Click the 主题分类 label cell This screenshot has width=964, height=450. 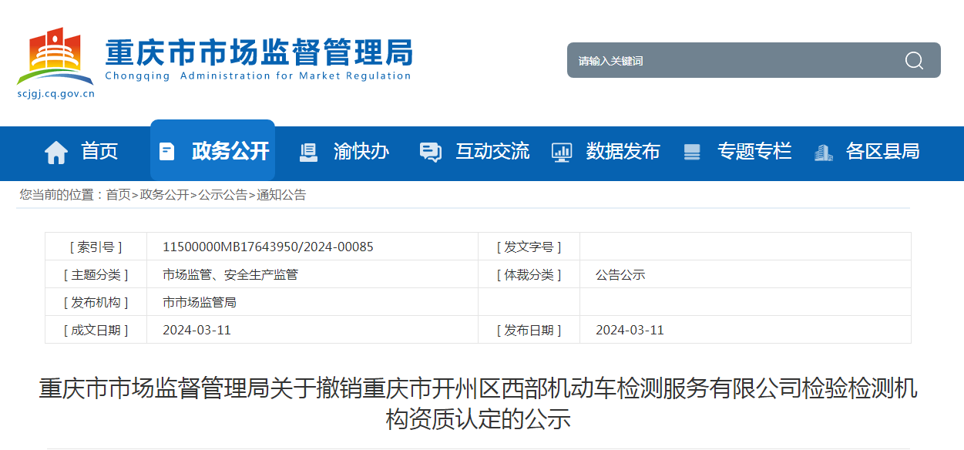96,274
